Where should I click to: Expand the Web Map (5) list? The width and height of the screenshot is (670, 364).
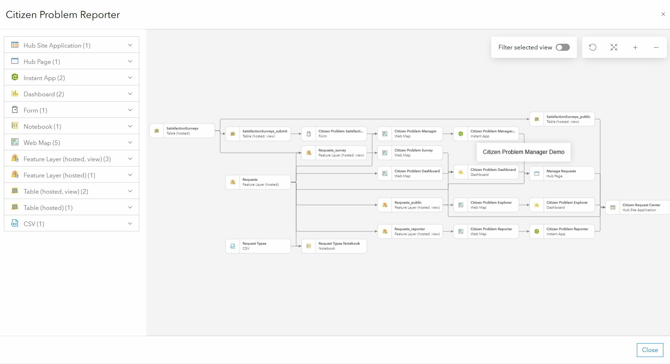pos(130,142)
